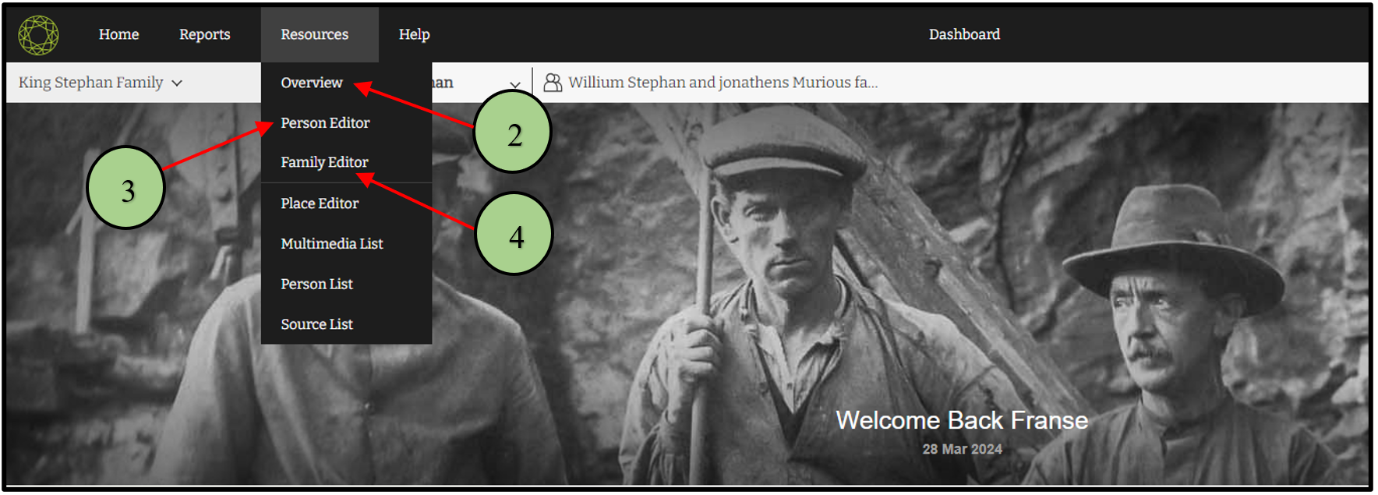The height and width of the screenshot is (495, 1378).
Task: Open the Help menu
Action: coord(414,34)
